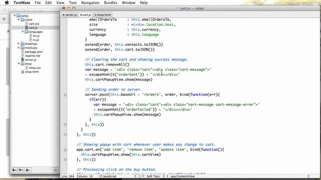This screenshot has width=321, height=180.
Task: Click the cart.js document icon in title bar
Action: point(177,8)
